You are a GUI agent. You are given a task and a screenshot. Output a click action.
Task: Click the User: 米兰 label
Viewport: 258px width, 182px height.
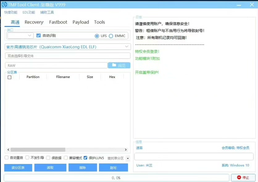tap(144, 165)
